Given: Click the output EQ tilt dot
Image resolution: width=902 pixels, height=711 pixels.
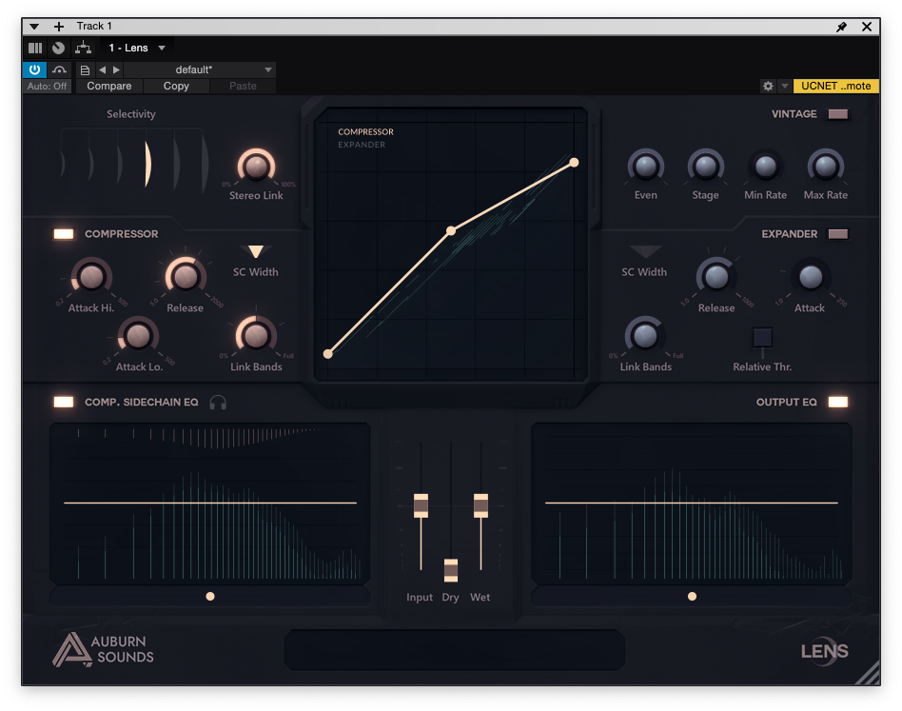Looking at the screenshot, I should click(692, 597).
